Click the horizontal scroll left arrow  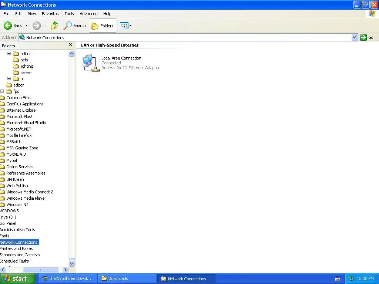pos(3,270)
